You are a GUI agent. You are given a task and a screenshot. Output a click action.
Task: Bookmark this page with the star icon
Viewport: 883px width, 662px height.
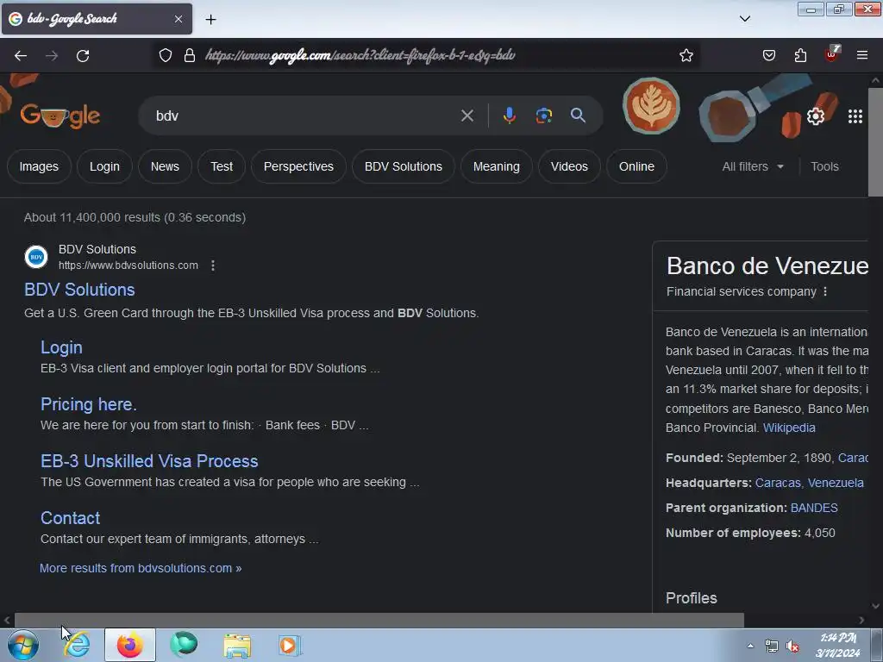pyautogui.click(x=686, y=55)
